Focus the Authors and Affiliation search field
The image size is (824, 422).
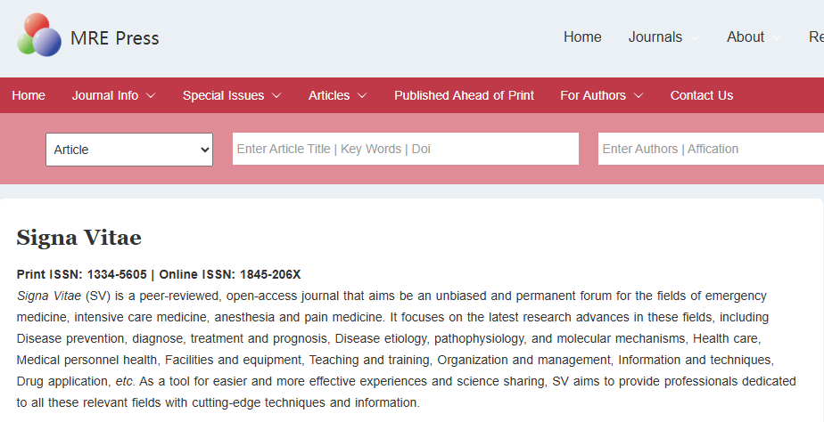(x=711, y=149)
